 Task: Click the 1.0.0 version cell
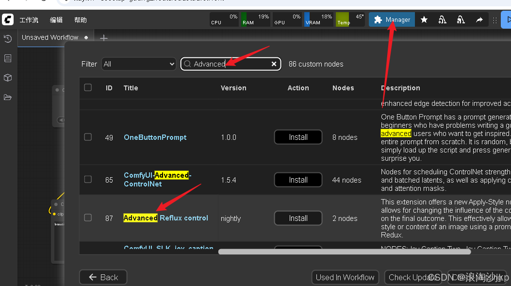[229, 137]
